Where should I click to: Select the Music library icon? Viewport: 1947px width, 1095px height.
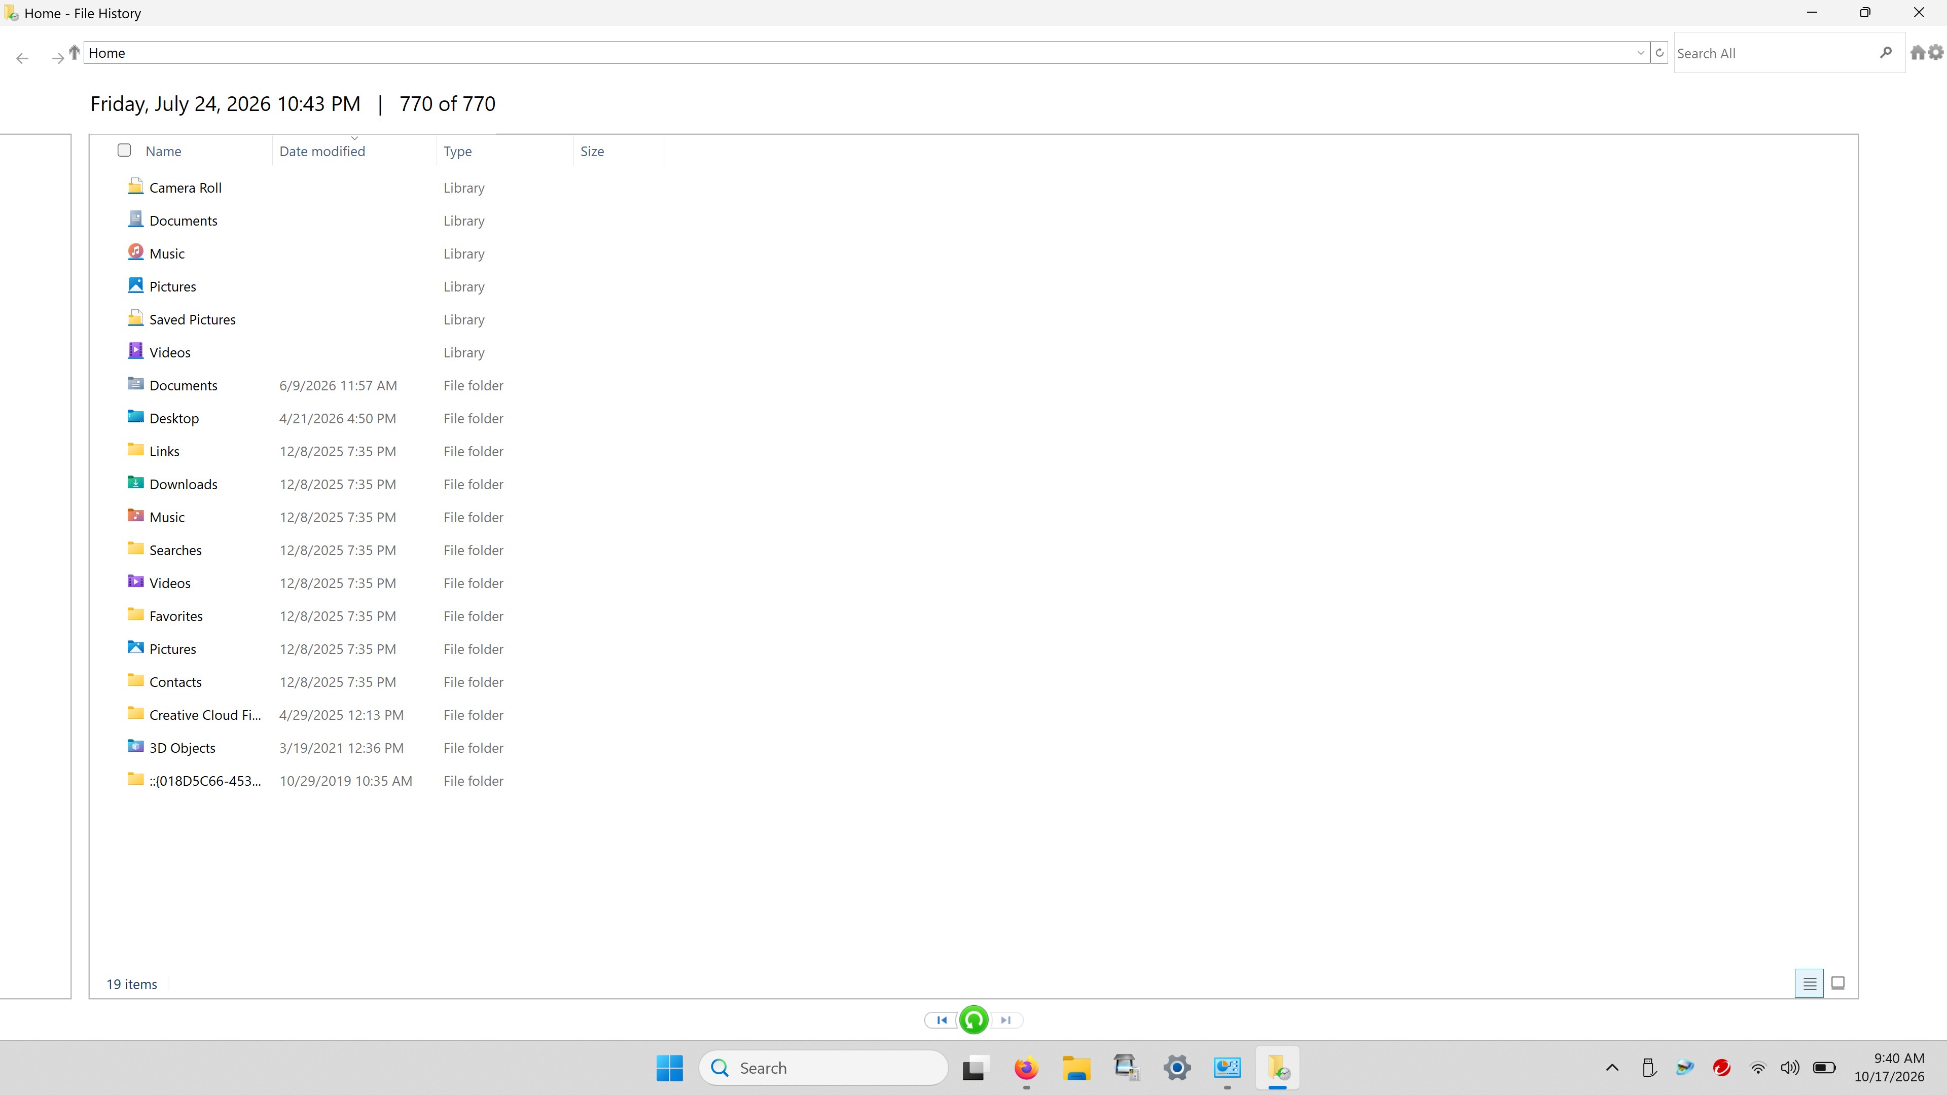[135, 252]
